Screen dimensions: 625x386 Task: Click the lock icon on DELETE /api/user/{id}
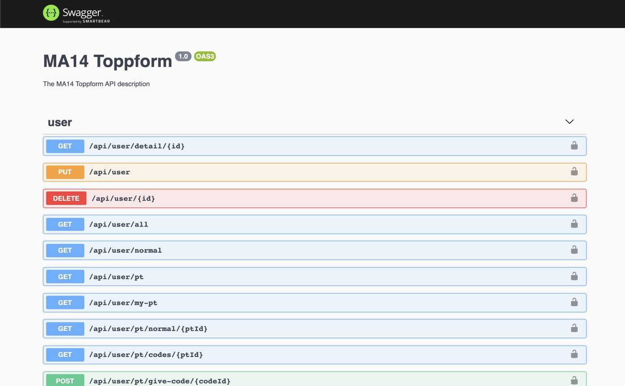pos(574,198)
